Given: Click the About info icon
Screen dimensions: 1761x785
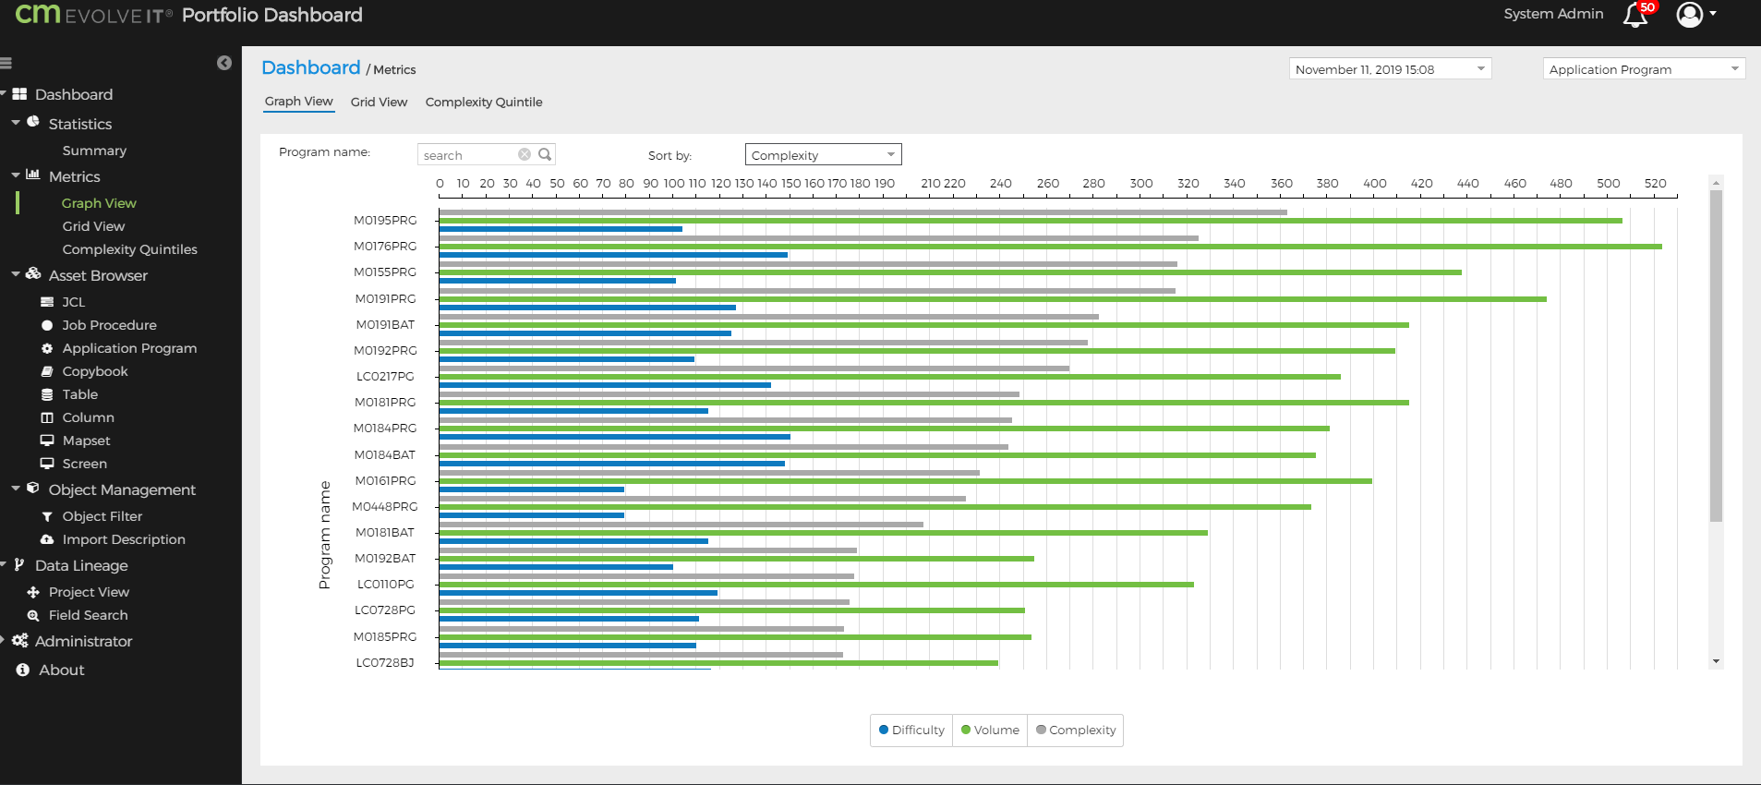Looking at the screenshot, I should pos(23,670).
